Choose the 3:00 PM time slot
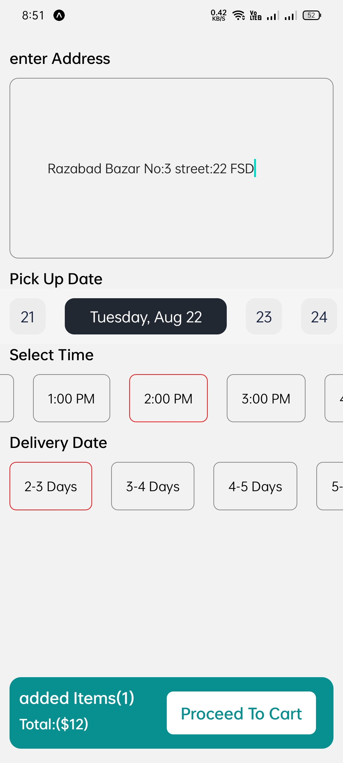 [x=266, y=398]
